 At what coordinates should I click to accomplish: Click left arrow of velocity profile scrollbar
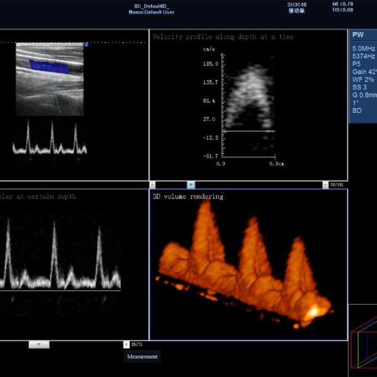[x=152, y=185]
